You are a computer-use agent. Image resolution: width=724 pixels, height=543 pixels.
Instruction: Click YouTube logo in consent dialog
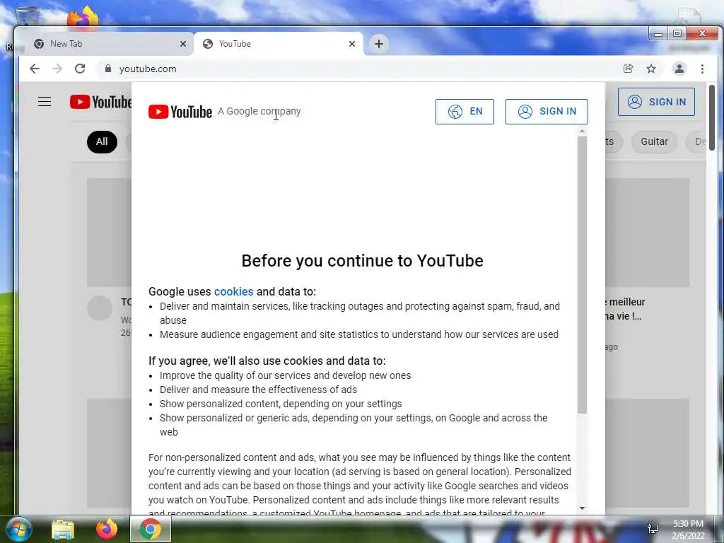180,112
